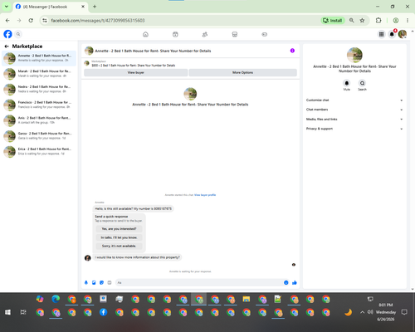This screenshot has height=332, width=415.
Task: Click the View buyer button
Action: pyautogui.click(x=136, y=72)
